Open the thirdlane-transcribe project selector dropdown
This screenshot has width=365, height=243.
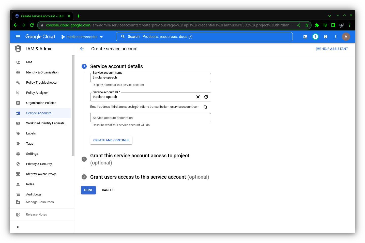pyautogui.click(x=82, y=37)
